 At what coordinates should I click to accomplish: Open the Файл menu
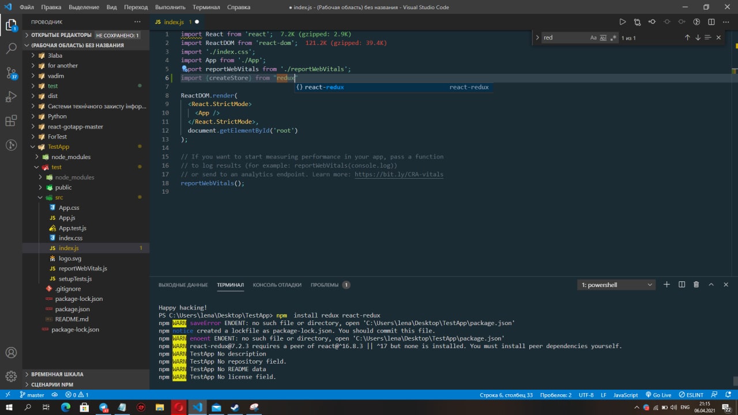click(27, 7)
